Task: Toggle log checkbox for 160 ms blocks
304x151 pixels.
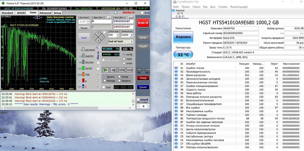Action: pos(98,69)
